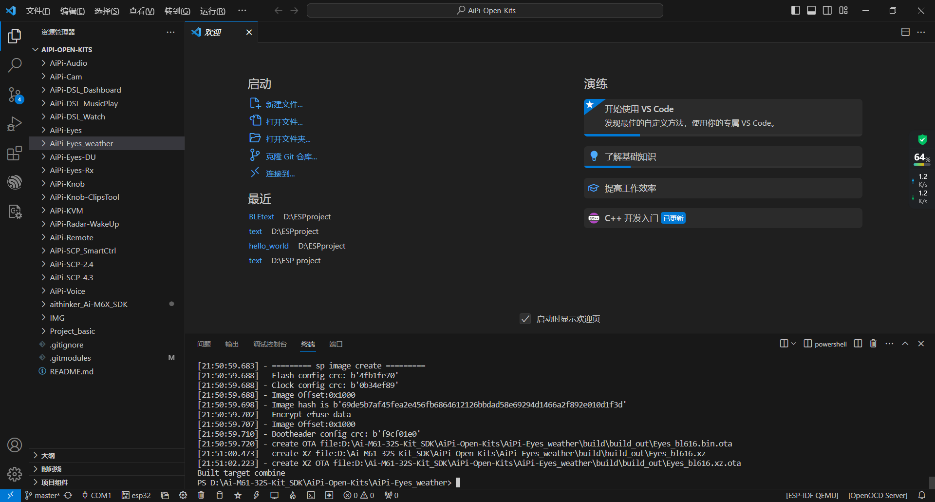Flash device via status bar lightning icon
The image size is (935, 502).
pos(256,495)
